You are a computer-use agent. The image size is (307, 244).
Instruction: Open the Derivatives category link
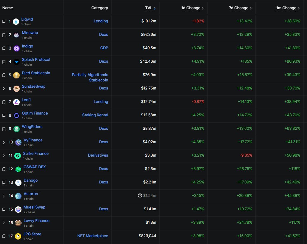pos(98,155)
